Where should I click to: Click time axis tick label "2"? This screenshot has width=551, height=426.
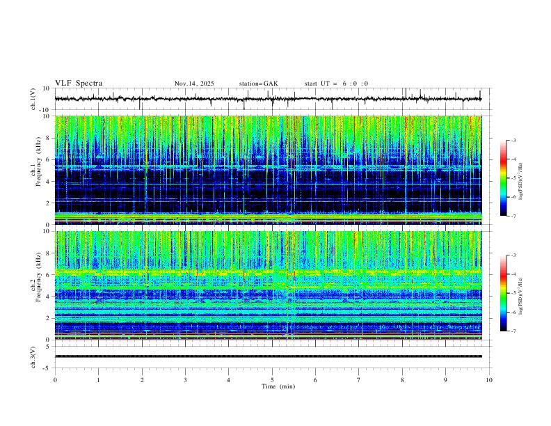click(x=142, y=380)
